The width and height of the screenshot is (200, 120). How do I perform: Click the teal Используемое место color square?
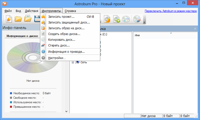point(11,102)
